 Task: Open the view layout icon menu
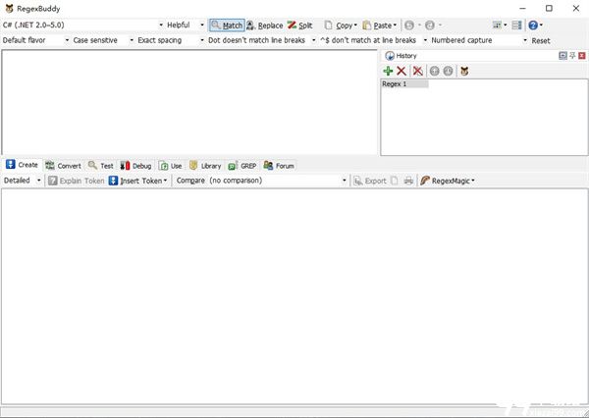coord(498,26)
